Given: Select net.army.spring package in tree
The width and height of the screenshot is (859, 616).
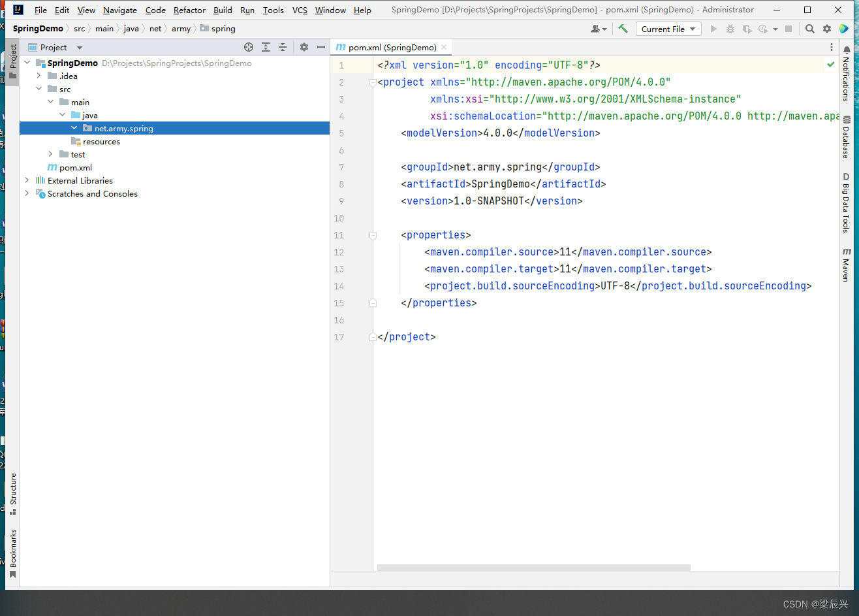Looking at the screenshot, I should (123, 128).
